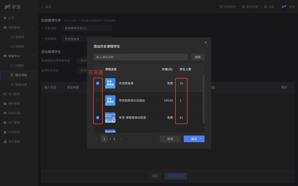This screenshot has height=186, width=298.
Task: Click the 输入课程名称 search field
Action: coord(141,57)
